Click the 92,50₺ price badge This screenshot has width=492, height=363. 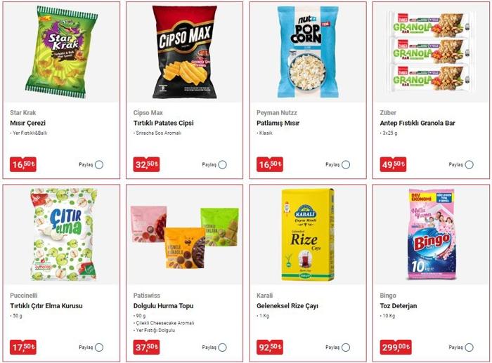click(270, 347)
